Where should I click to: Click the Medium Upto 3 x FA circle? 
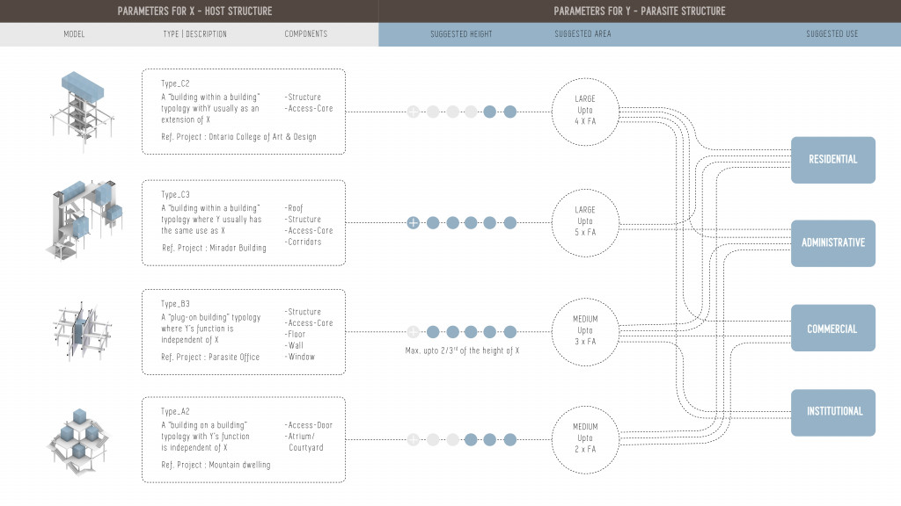585,330
